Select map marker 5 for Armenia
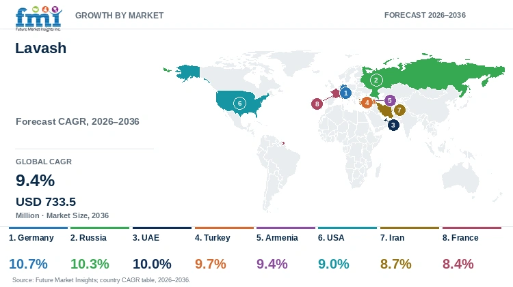 pos(390,100)
